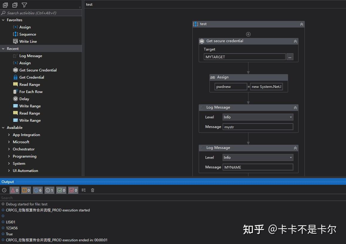
Task: Toggle timestamps clock icon in Output
Action: (x=4, y=190)
